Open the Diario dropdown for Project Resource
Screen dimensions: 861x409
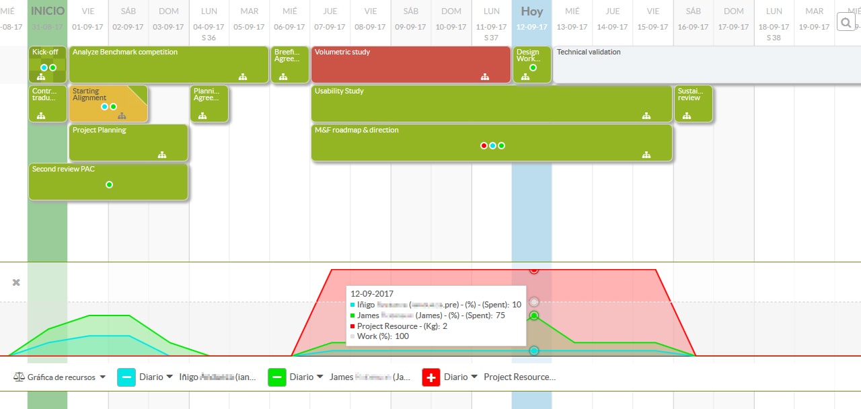[x=461, y=377]
